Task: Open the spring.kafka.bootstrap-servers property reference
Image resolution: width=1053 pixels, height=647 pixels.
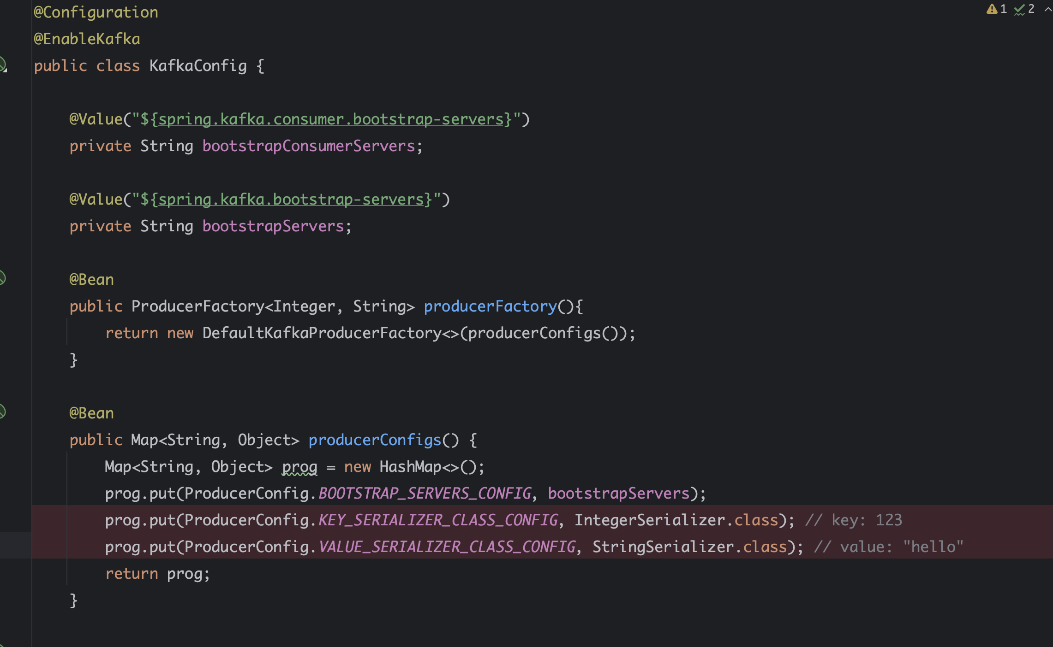Action: (x=291, y=200)
